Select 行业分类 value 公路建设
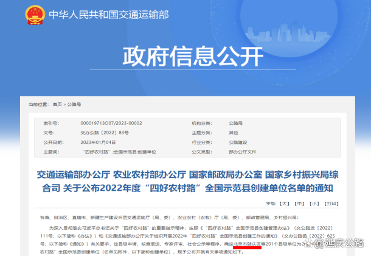The width and height of the screenshot is (371, 256). 238,142
